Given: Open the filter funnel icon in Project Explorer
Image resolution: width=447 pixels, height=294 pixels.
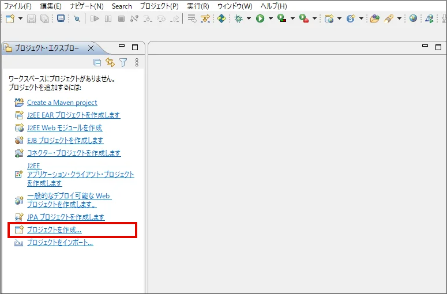Looking at the screenshot, I should 123,62.
